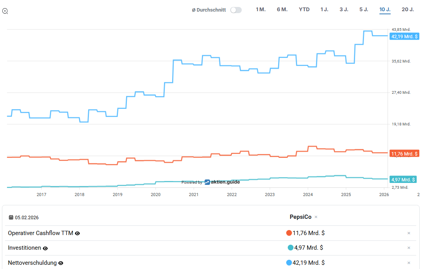Choose the 20 J. time range

pos(408,10)
